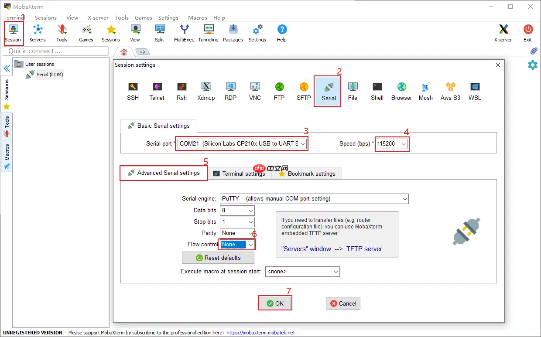
Task: Select the Aws S3 session type
Action: (x=450, y=91)
